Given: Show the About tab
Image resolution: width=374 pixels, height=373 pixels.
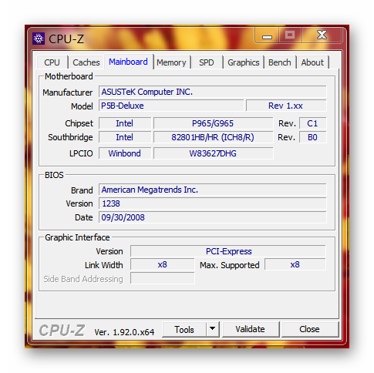Looking at the screenshot, I should (x=312, y=62).
